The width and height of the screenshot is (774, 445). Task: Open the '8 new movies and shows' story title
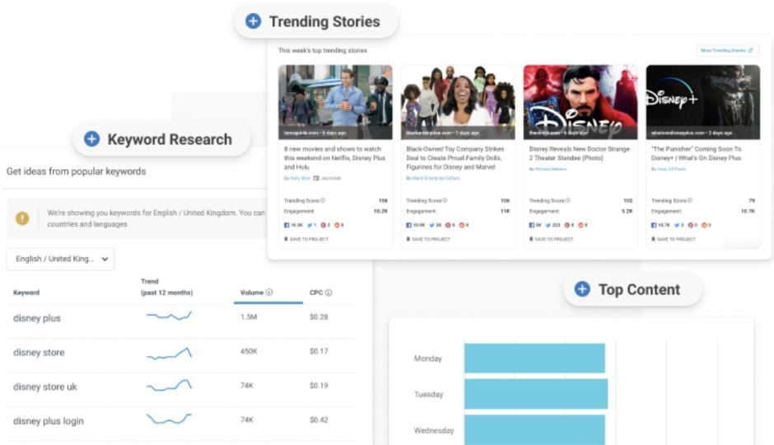pyautogui.click(x=334, y=158)
